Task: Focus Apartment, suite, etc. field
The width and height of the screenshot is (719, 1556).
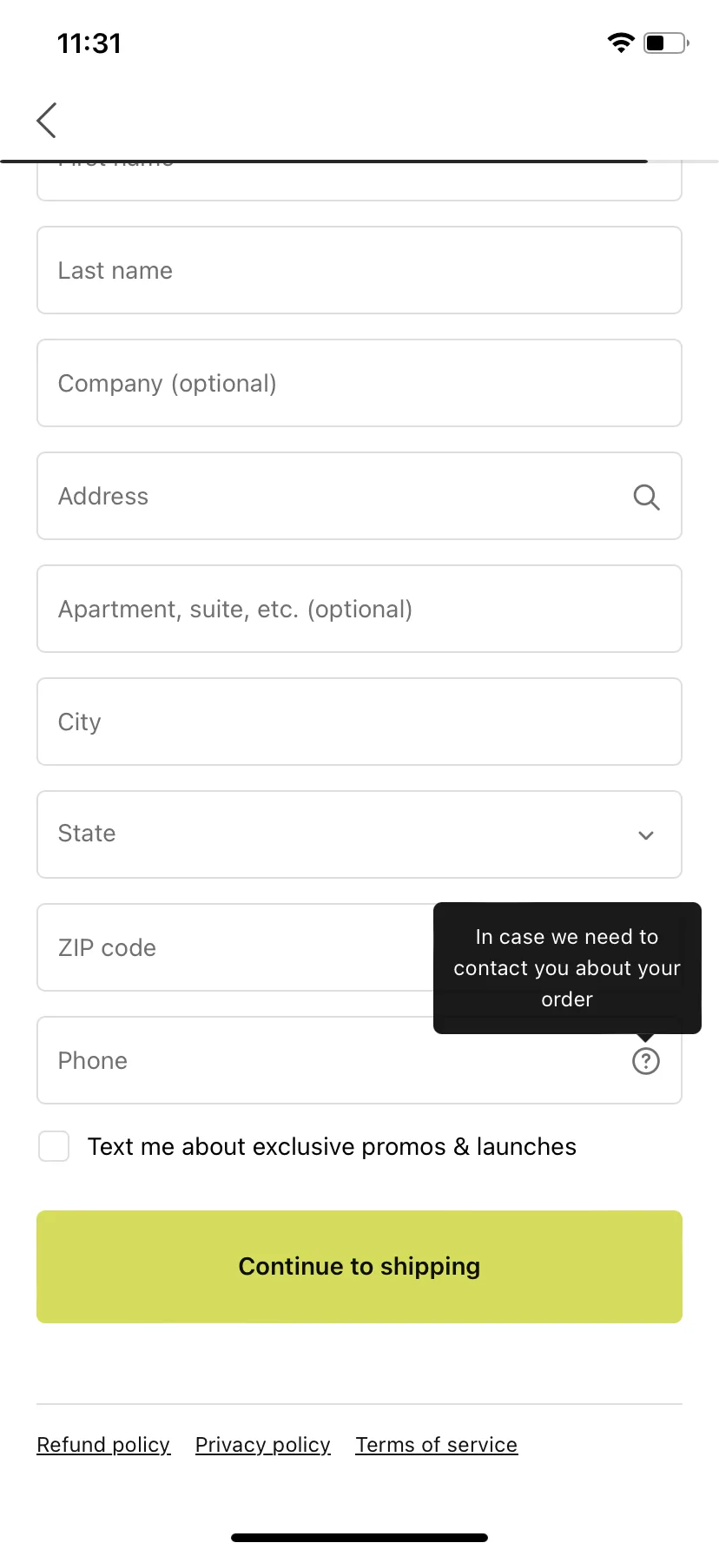Action: [359, 609]
